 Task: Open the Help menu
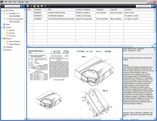[x=27, y=2]
